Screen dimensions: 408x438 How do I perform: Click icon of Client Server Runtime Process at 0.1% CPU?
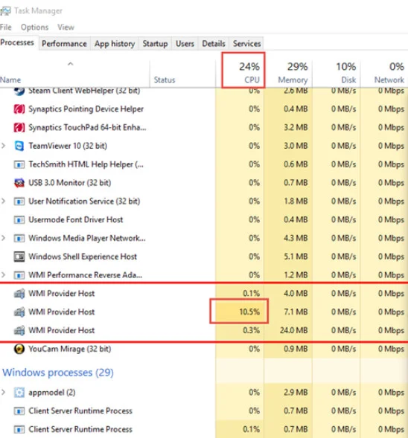coord(19,429)
